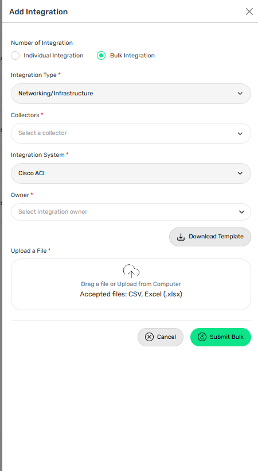Open the Integration Type dropdown
258x471 pixels.
point(131,94)
